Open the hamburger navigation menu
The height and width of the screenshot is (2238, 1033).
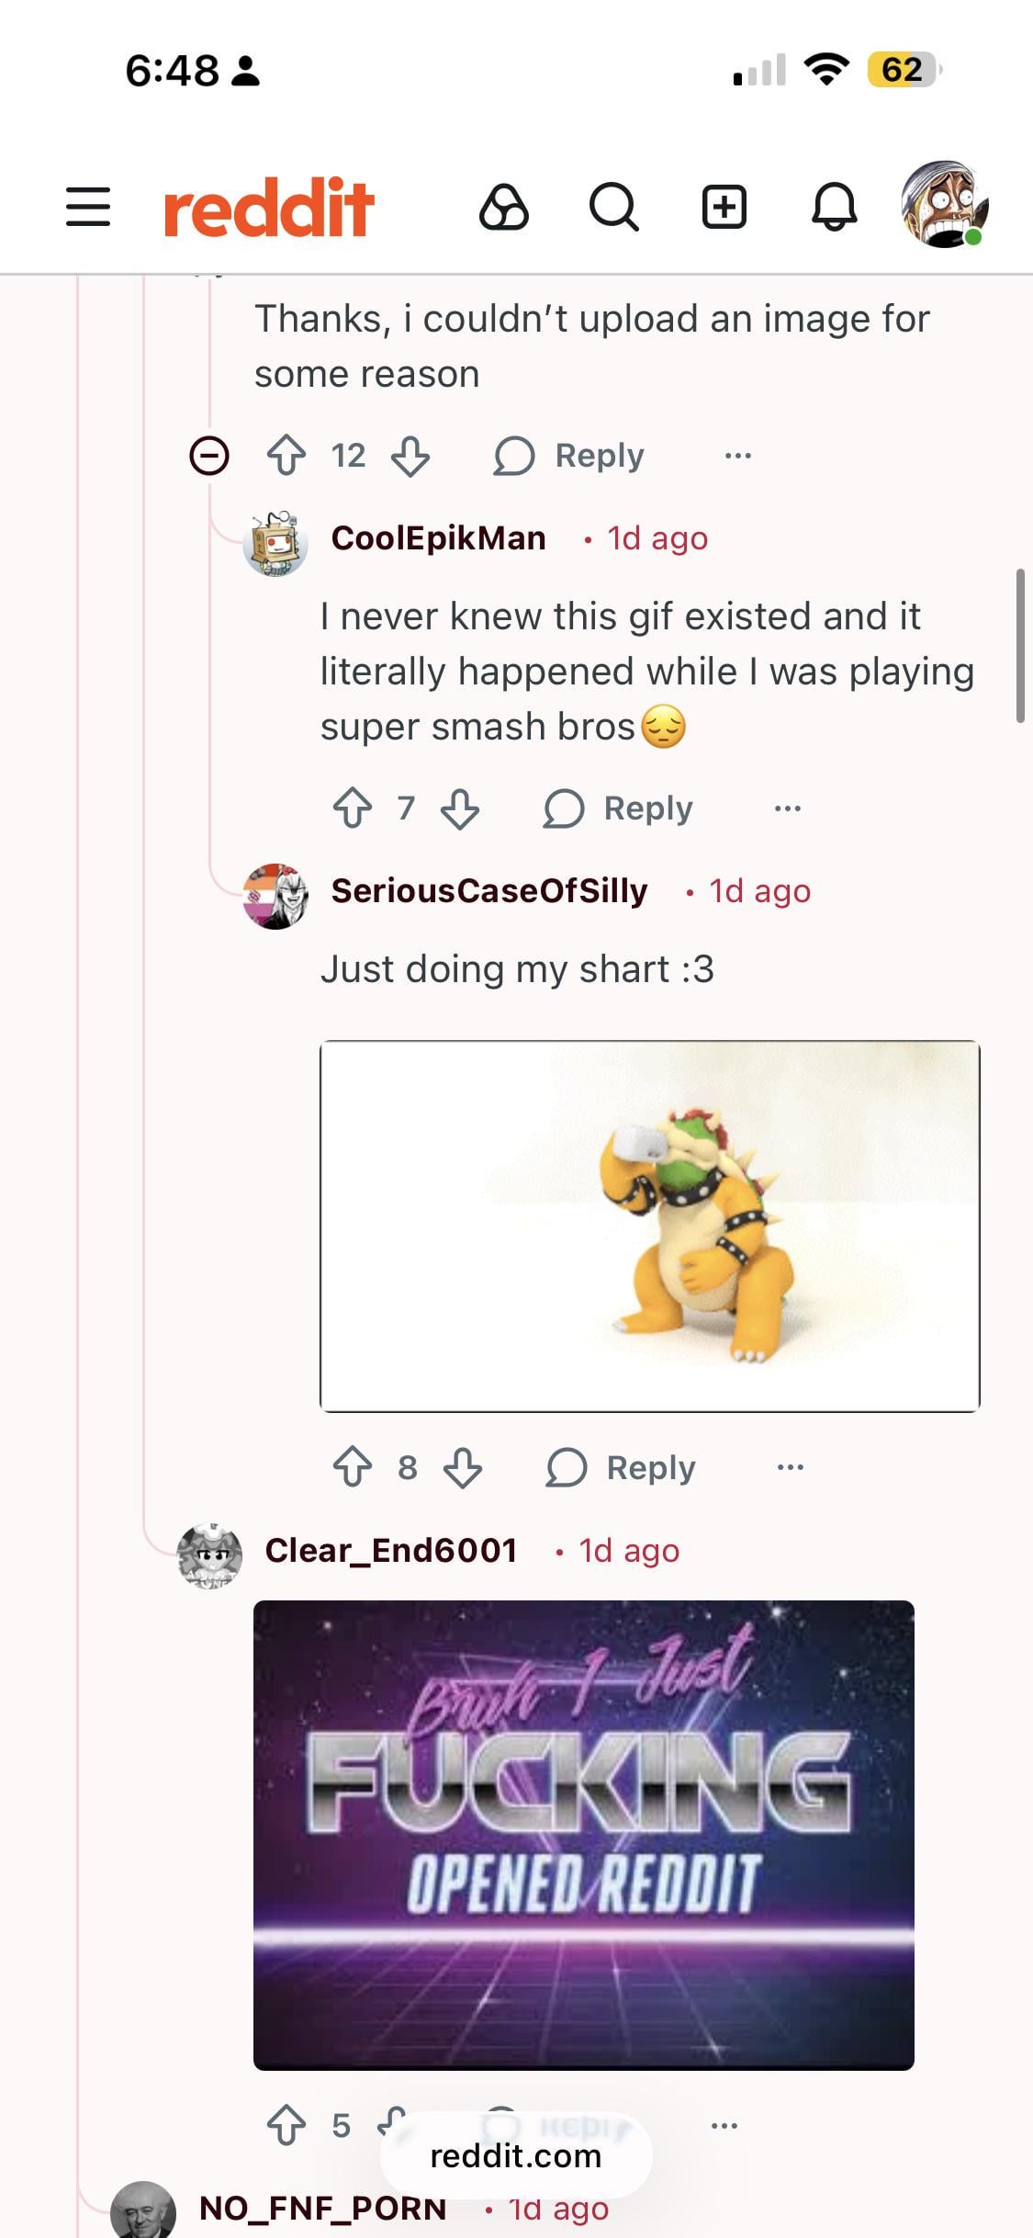click(88, 206)
